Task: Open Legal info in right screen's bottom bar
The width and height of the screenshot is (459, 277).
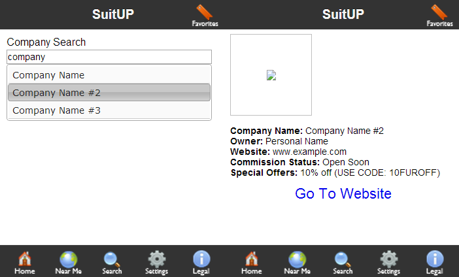Action: (x=435, y=263)
